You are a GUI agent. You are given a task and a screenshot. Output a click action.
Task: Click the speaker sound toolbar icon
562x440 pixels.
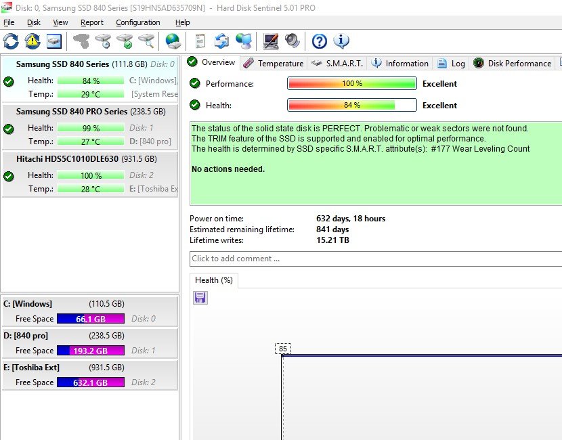293,41
